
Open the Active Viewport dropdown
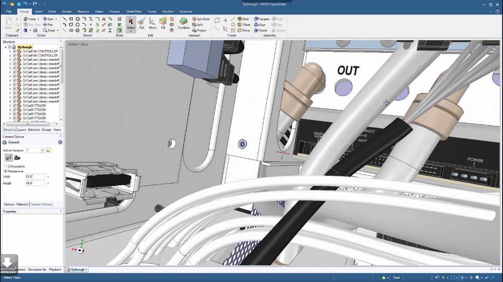tap(43, 150)
